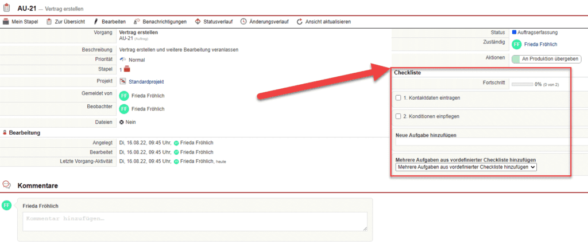
Task: Click the Kommentare speech bubble icon
Action: 6,184
